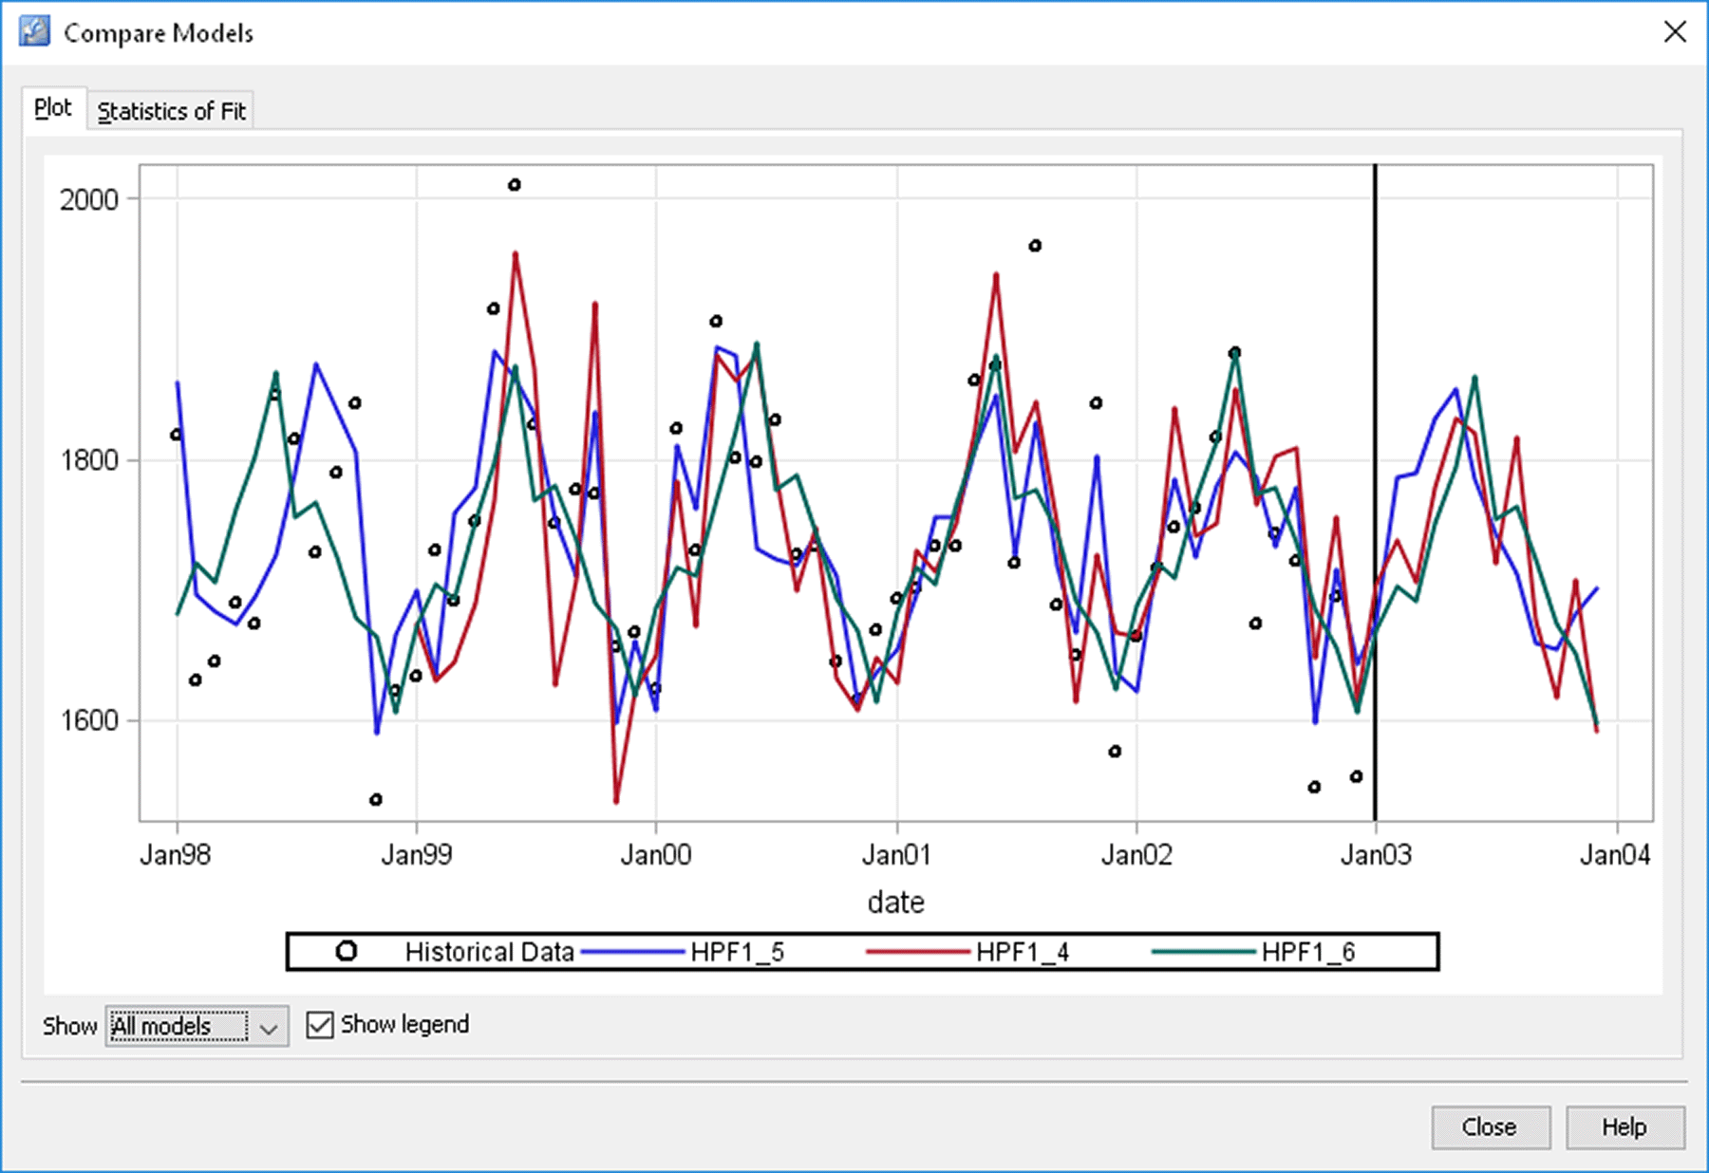Click the HPF1_5 legend label
The height and width of the screenshot is (1173, 1709).
coord(738,952)
